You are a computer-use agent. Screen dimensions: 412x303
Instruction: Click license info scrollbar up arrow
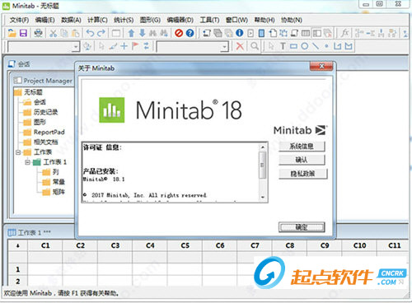coord(263,147)
